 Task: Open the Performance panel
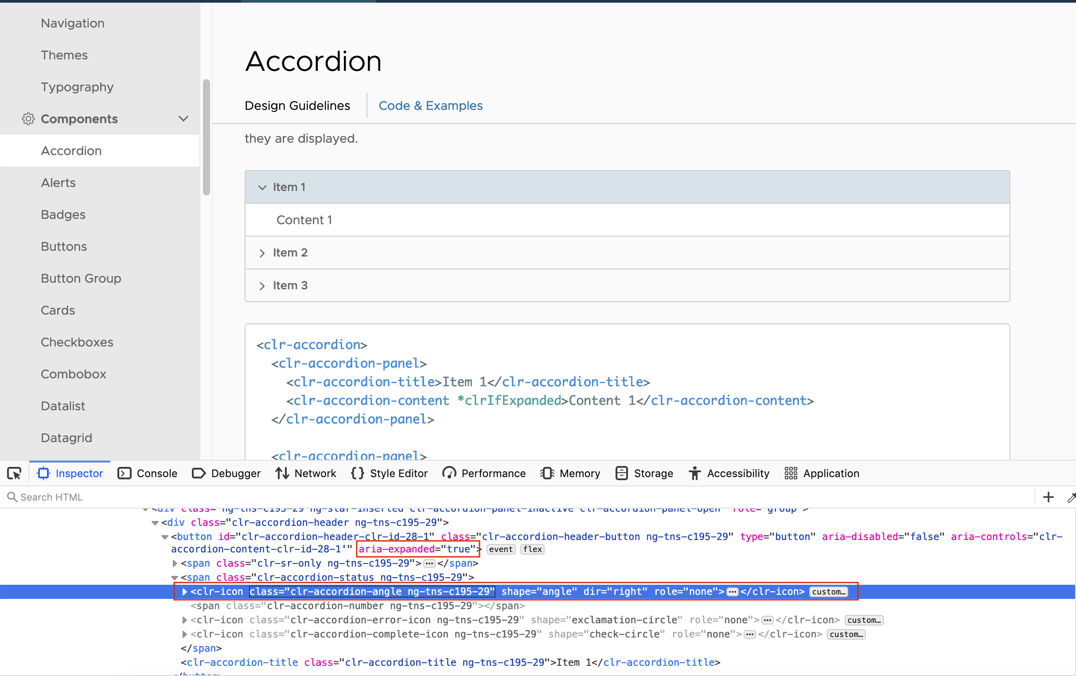point(483,473)
